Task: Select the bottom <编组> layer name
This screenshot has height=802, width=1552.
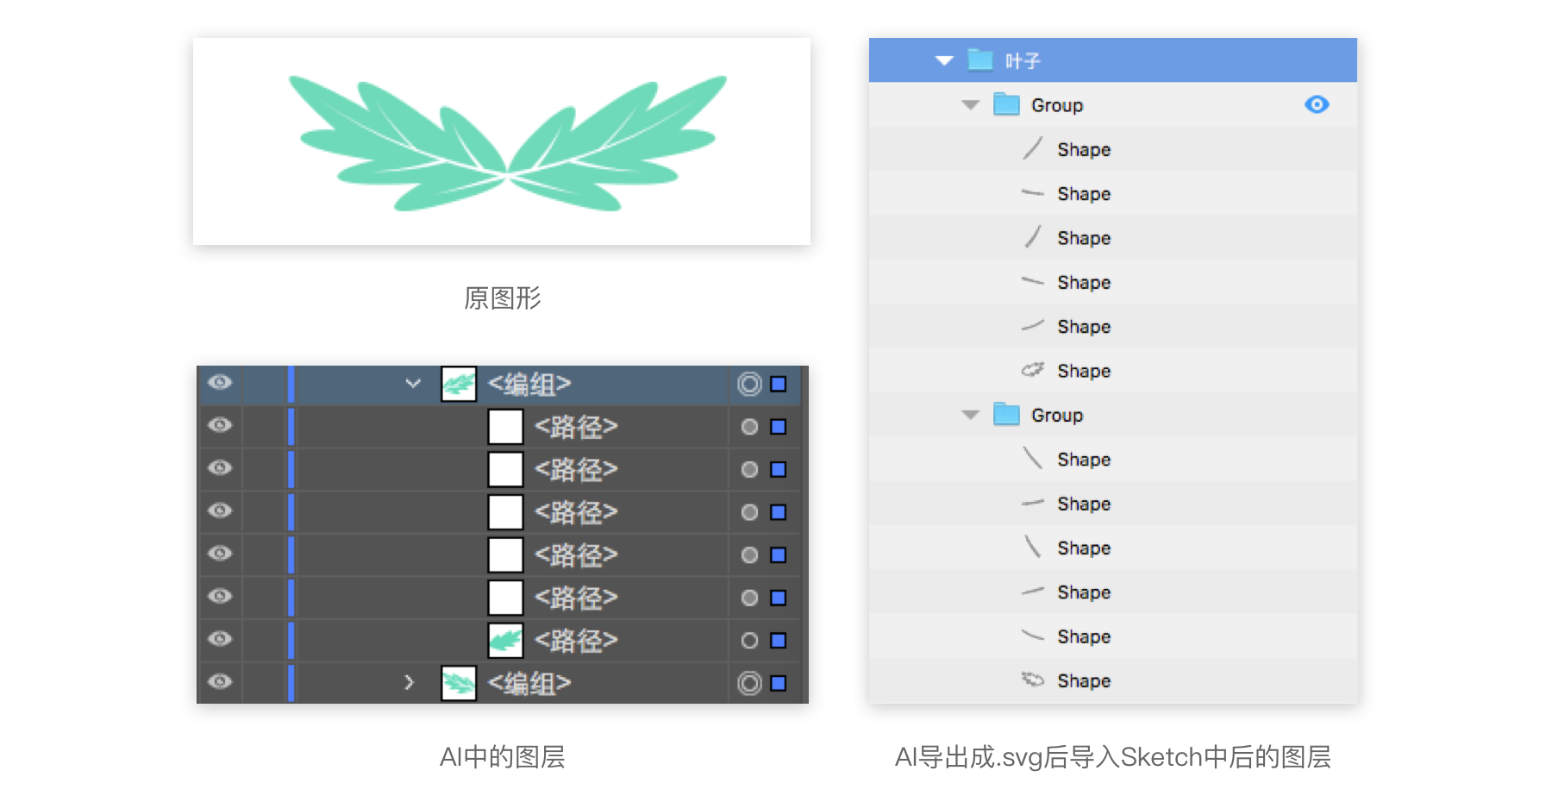Action: pos(529,683)
